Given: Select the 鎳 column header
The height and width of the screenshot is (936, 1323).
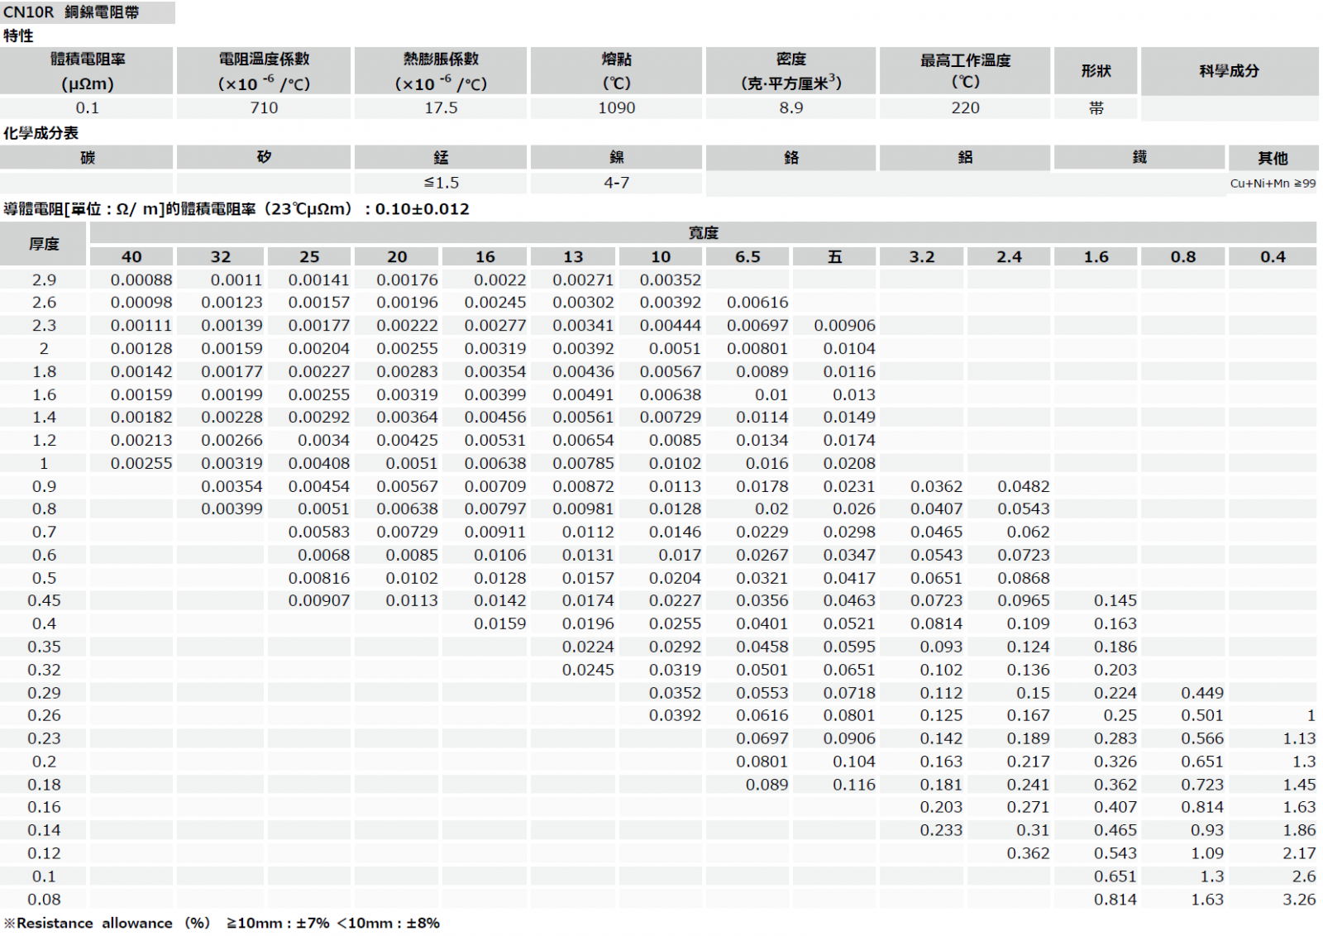Looking at the screenshot, I should point(617,157).
